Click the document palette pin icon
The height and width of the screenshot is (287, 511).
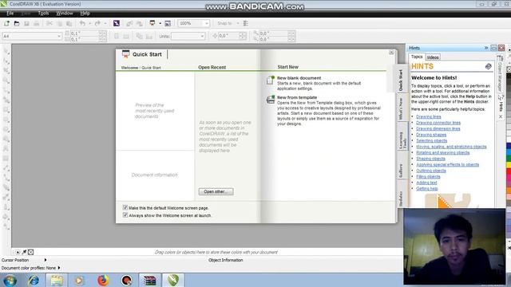(24, 252)
